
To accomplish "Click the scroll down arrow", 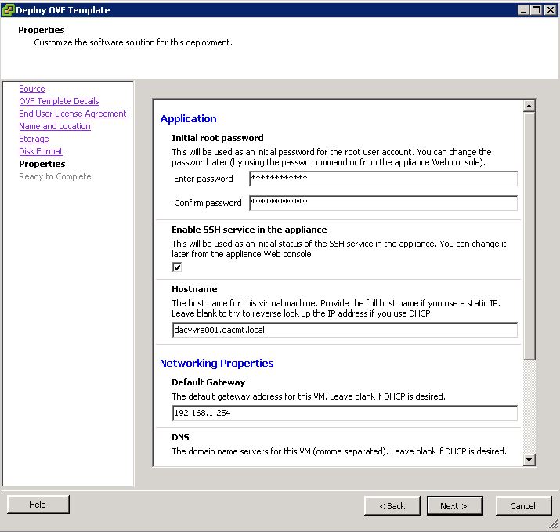I will click(529, 459).
